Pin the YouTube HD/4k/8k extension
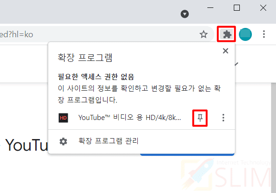The image size is (276, 193). click(x=200, y=118)
